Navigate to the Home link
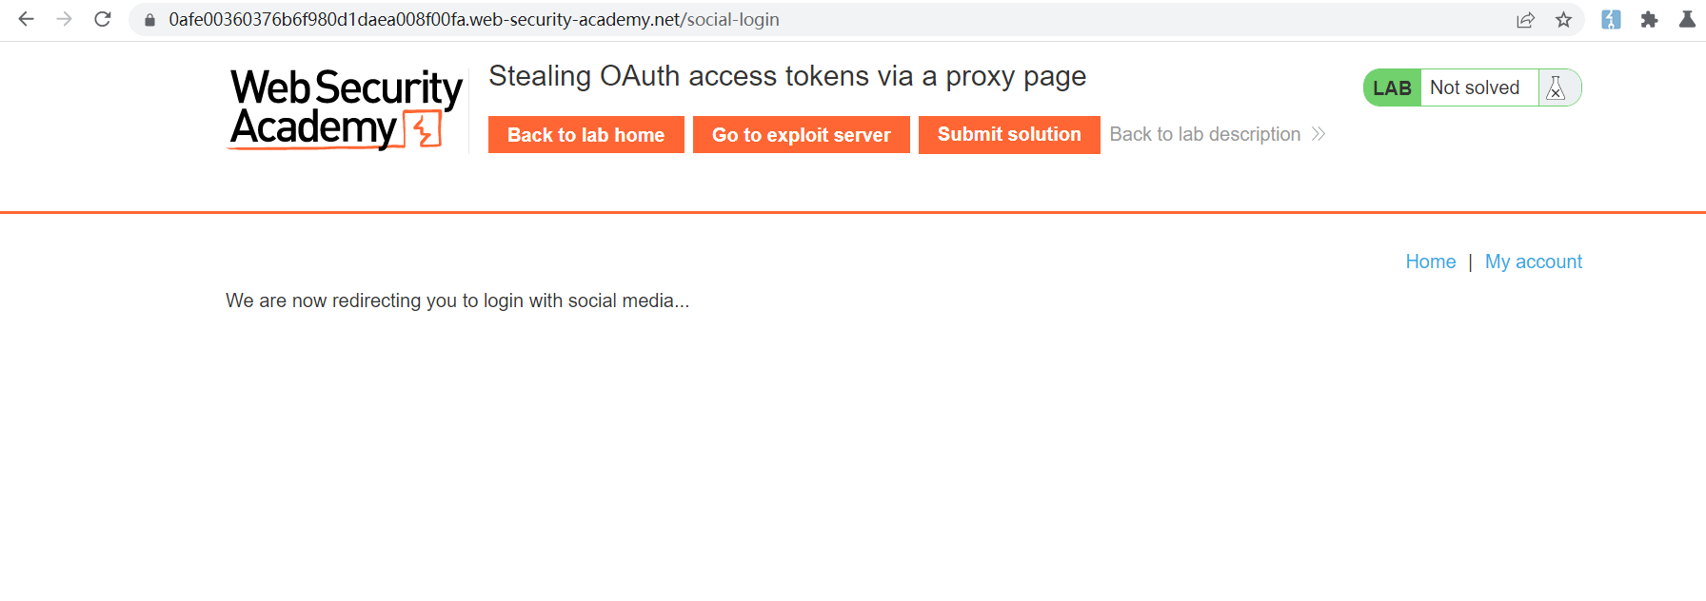The width and height of the screenshot is (1706, 601). tap(1430, 262)
